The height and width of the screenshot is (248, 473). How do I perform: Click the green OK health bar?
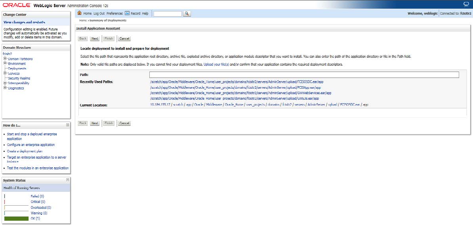(16, 218)
